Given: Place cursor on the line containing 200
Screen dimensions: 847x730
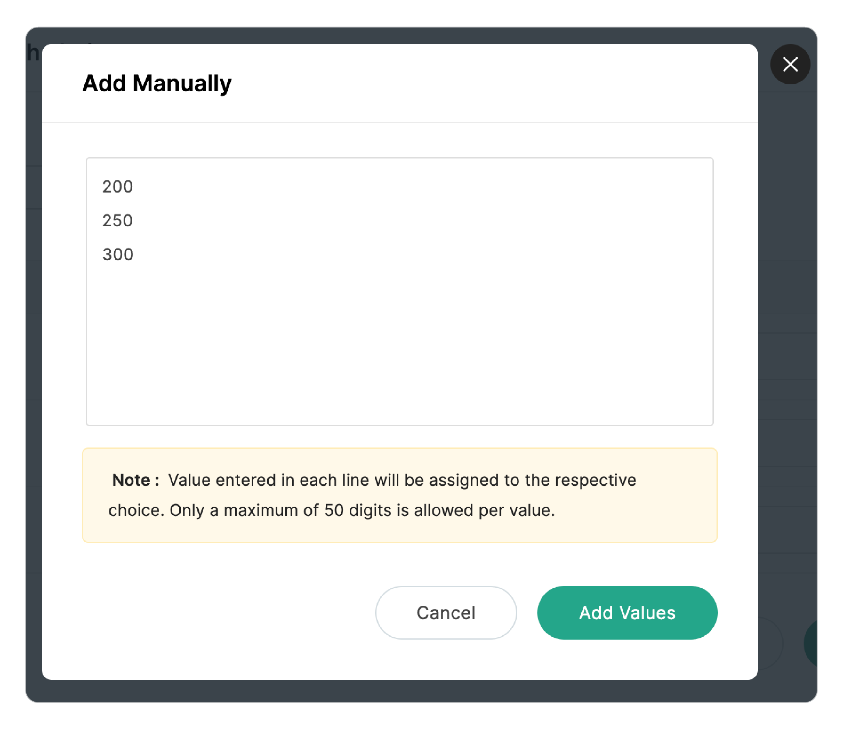Looking at the screenshot, I should click(117, 186).
